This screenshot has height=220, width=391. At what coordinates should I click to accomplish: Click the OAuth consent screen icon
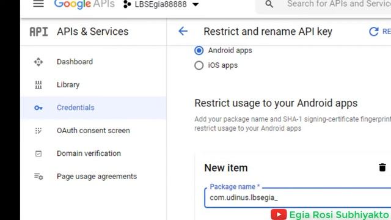click(38, 131)
